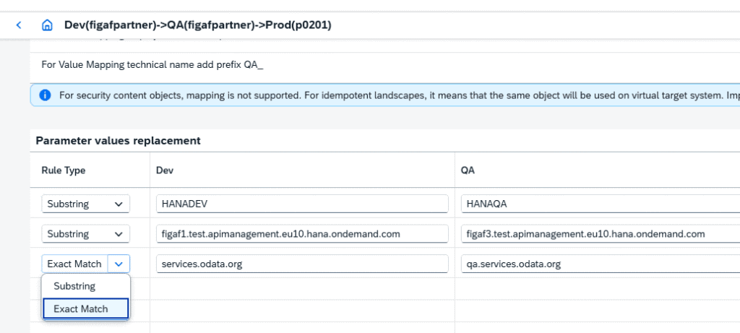Open the home page via house icon
740x333 pixels.
coord(47,25)
